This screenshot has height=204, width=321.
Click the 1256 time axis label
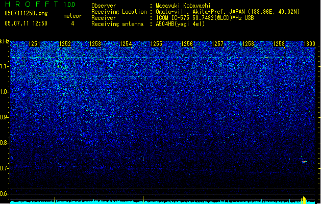tap(187, 44)
